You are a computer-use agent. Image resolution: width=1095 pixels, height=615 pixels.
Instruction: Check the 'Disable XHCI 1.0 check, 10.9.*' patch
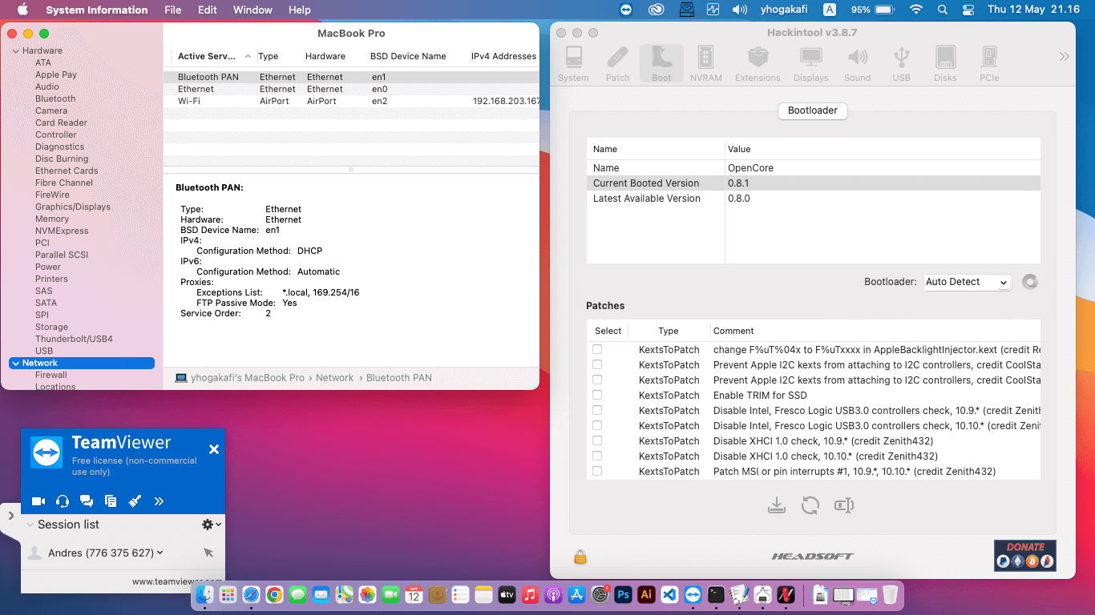click(597, 440)
